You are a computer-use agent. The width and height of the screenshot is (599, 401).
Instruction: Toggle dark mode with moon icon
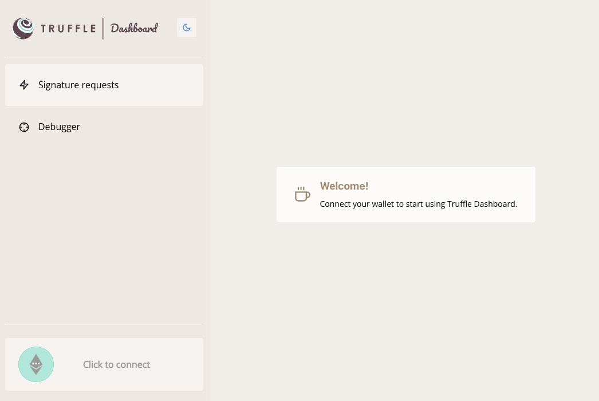(187, 27)
